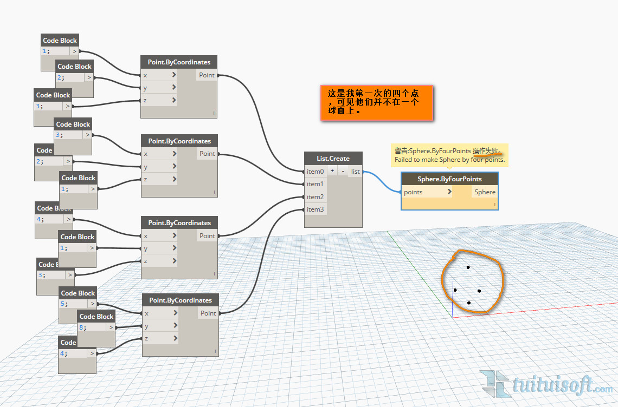
Task: Expand x port chevron on Point.ByCoordinates feeding item0
Action: tap(174, 75)
